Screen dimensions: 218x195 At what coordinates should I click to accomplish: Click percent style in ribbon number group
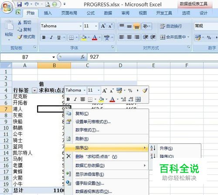(x=209, y=38)
